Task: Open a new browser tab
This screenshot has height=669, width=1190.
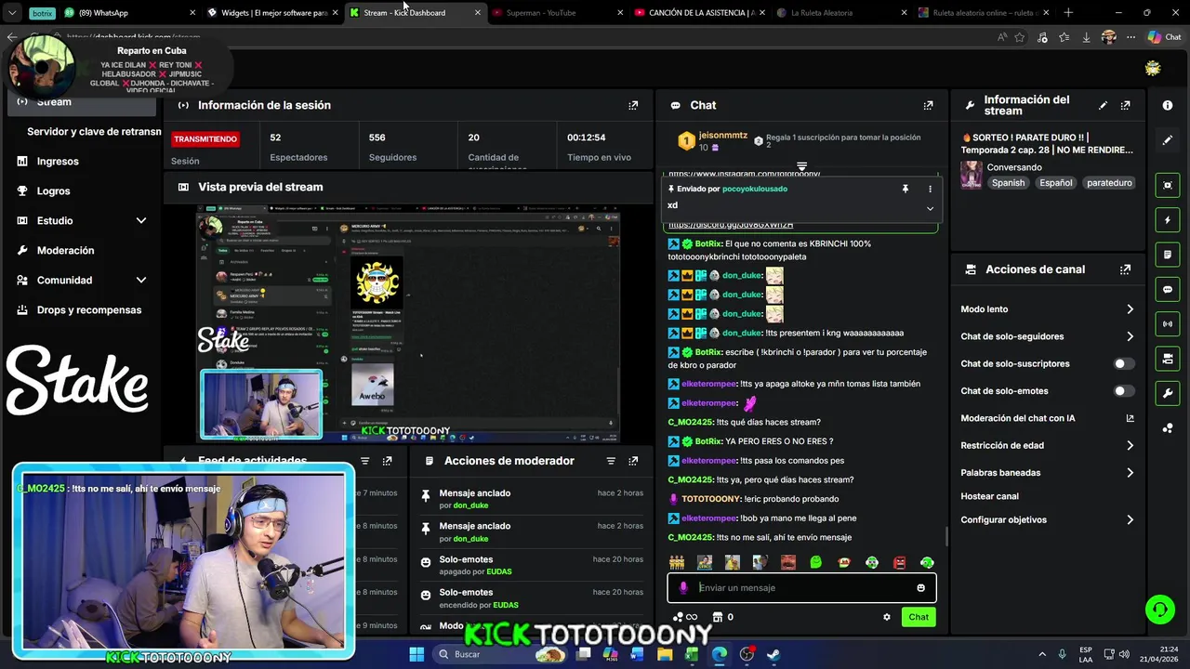Action: 1068,12
